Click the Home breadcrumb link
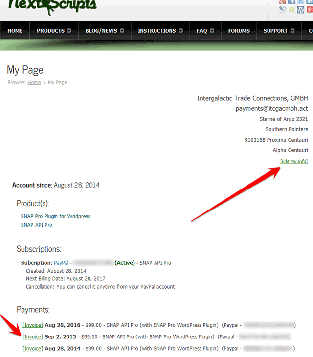Viewport: 313px width, 357px height. (34, 82)
